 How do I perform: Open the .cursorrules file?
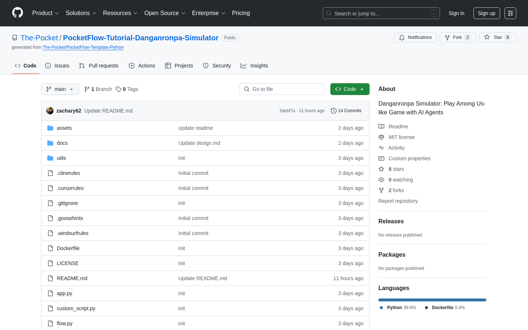pos(70,188)
